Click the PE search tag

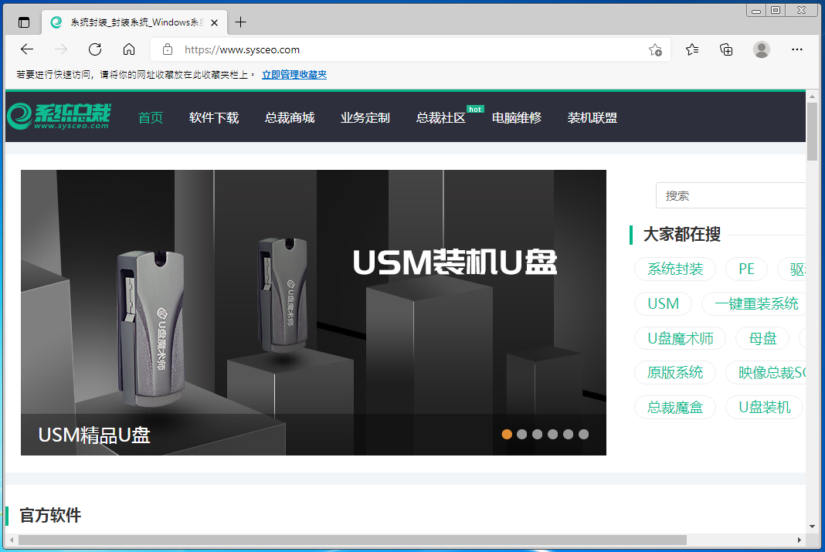(x=746, y=269)
